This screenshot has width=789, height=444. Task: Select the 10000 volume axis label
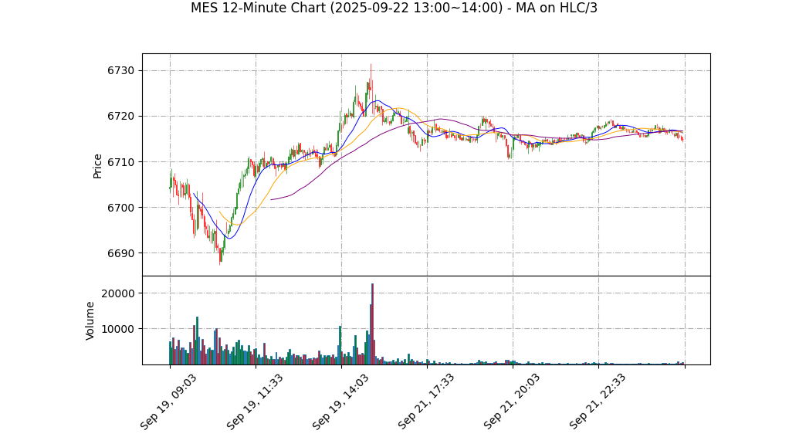pos(118,329)
